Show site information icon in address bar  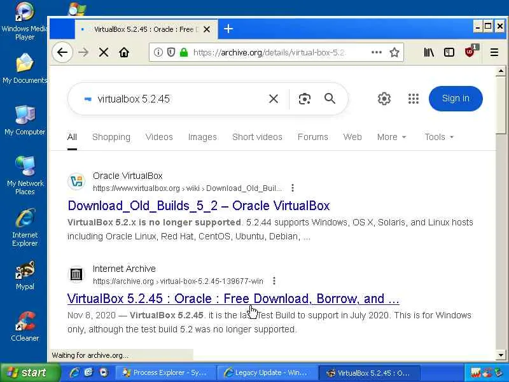click(158, 52)
